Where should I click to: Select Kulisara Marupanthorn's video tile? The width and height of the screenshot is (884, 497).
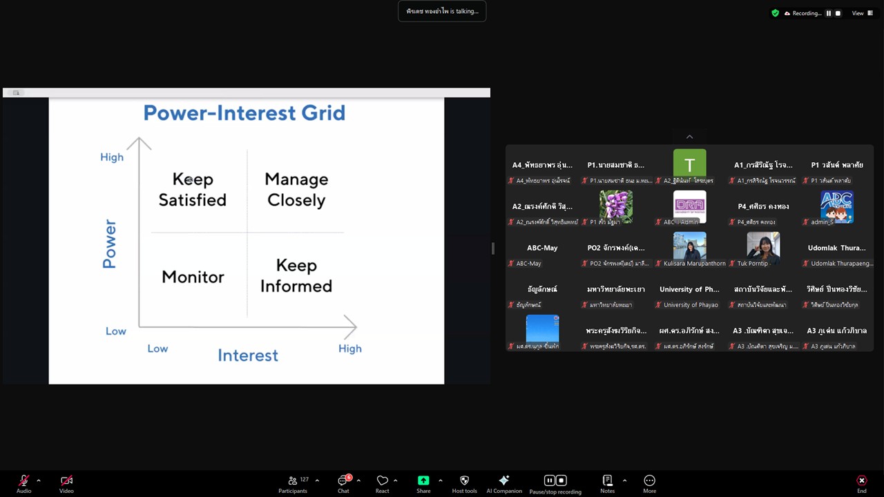[689, 249]
